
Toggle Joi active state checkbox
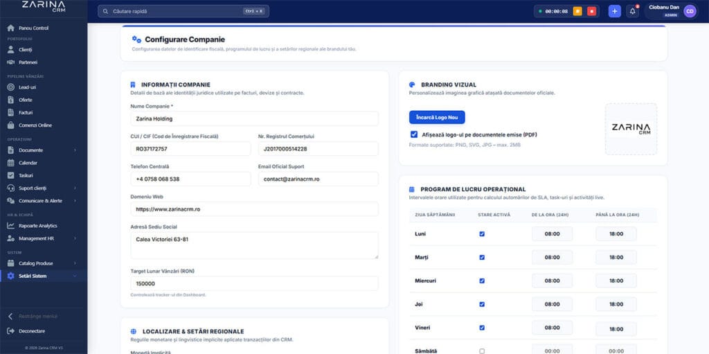[x=482, y=304]
